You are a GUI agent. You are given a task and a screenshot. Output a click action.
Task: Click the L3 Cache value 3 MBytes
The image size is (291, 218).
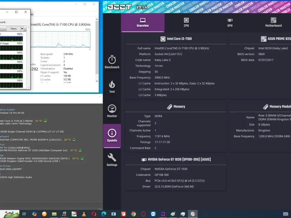[161, 95]
